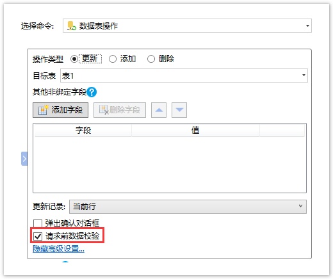Open the 目标表 dropdown showing 表1
The height and width of the screenshot is (279, 333).
[x=184, y=76]
